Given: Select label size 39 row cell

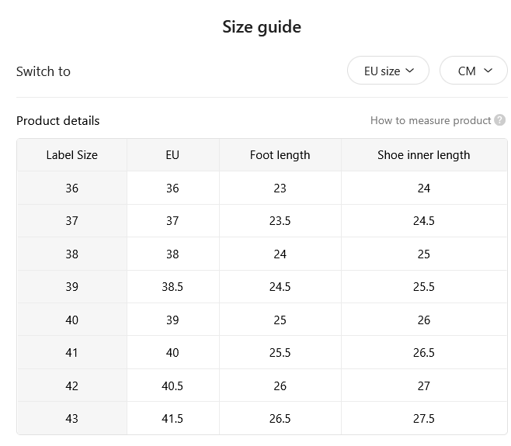Looking at the screenshot, I should click(x=72, y=287).
